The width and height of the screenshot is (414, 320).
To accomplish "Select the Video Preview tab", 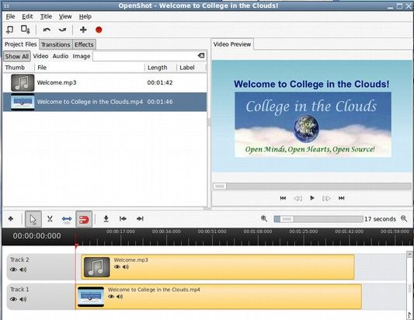I will point(232,44).
